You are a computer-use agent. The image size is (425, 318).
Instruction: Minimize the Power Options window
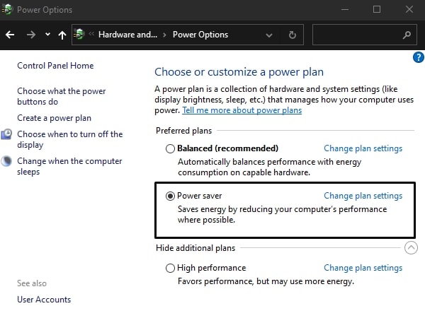pos(345,9)
